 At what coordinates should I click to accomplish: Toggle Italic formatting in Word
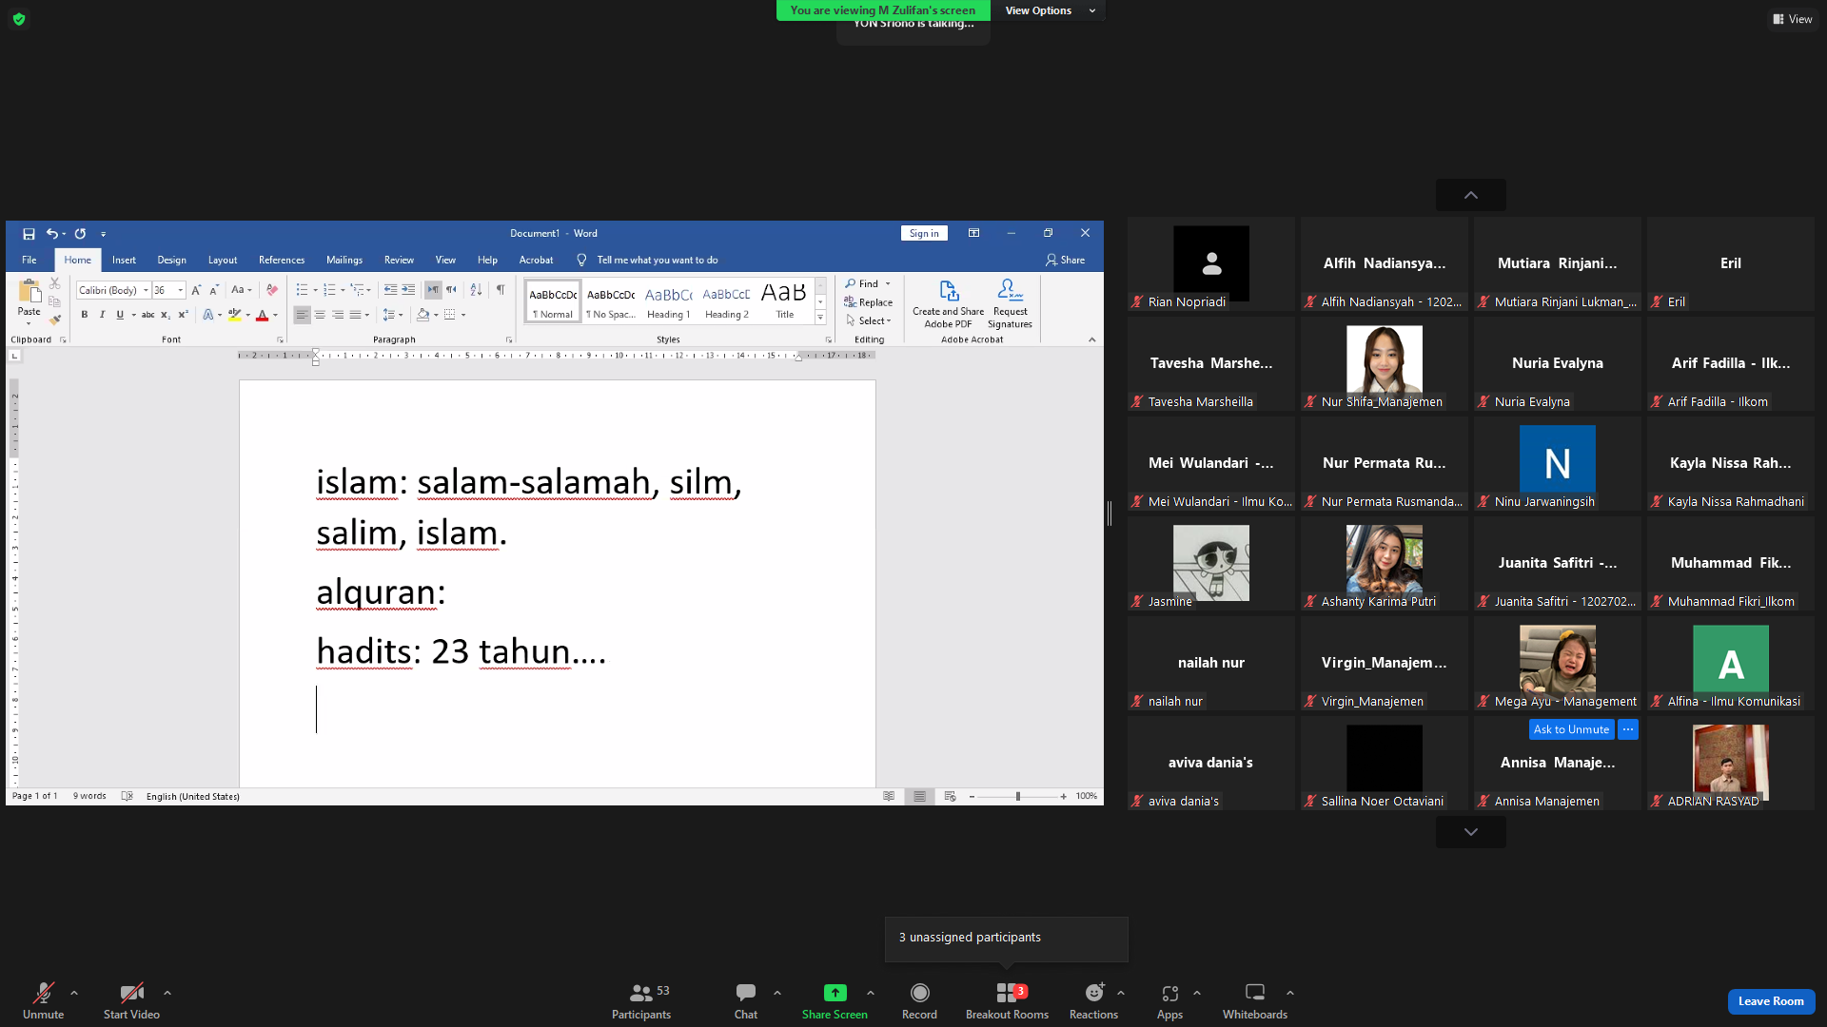pyautogui.click(x=102, y=315)
